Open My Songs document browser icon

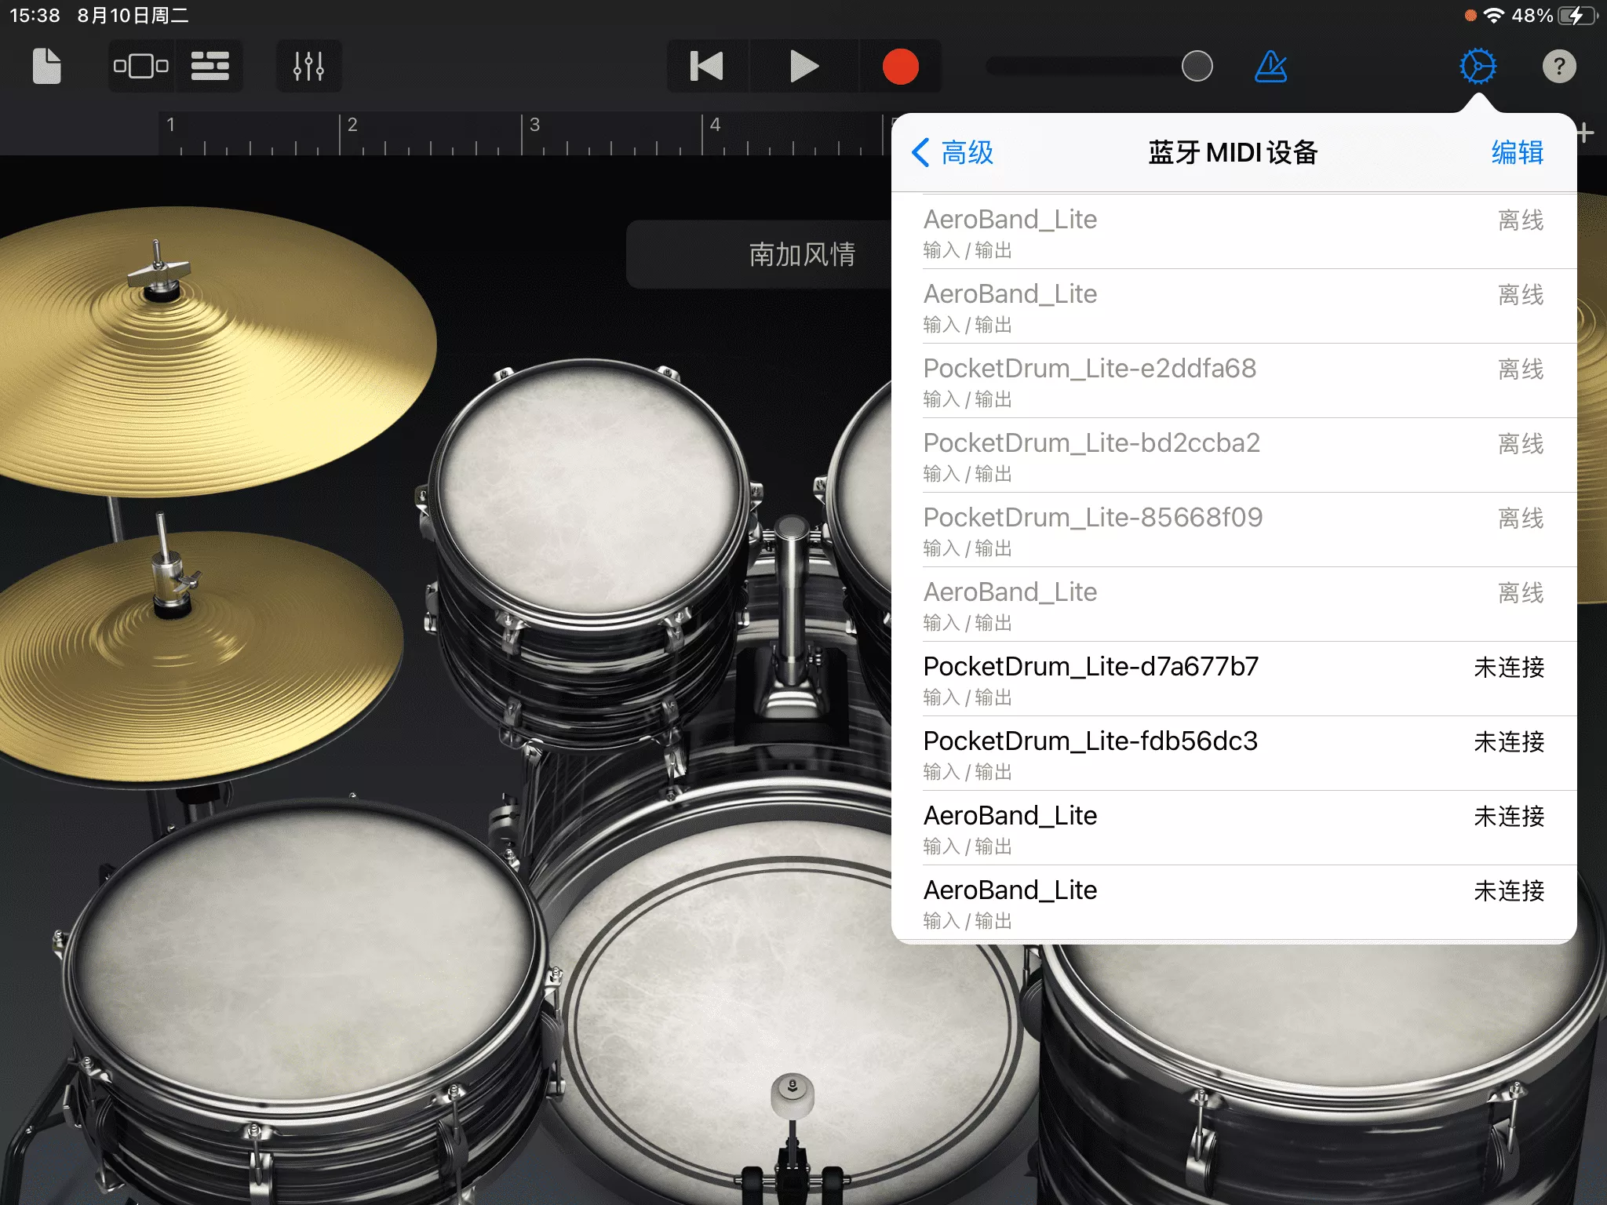47,66
